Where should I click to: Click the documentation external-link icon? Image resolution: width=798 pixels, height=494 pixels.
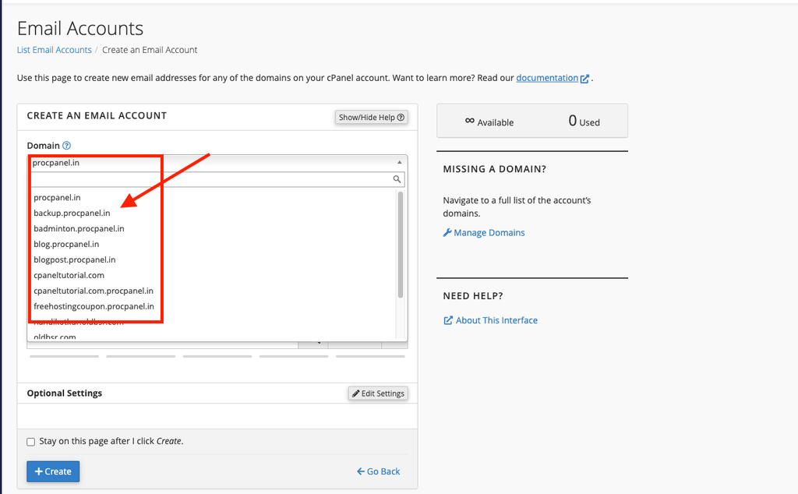coord(584,79)
